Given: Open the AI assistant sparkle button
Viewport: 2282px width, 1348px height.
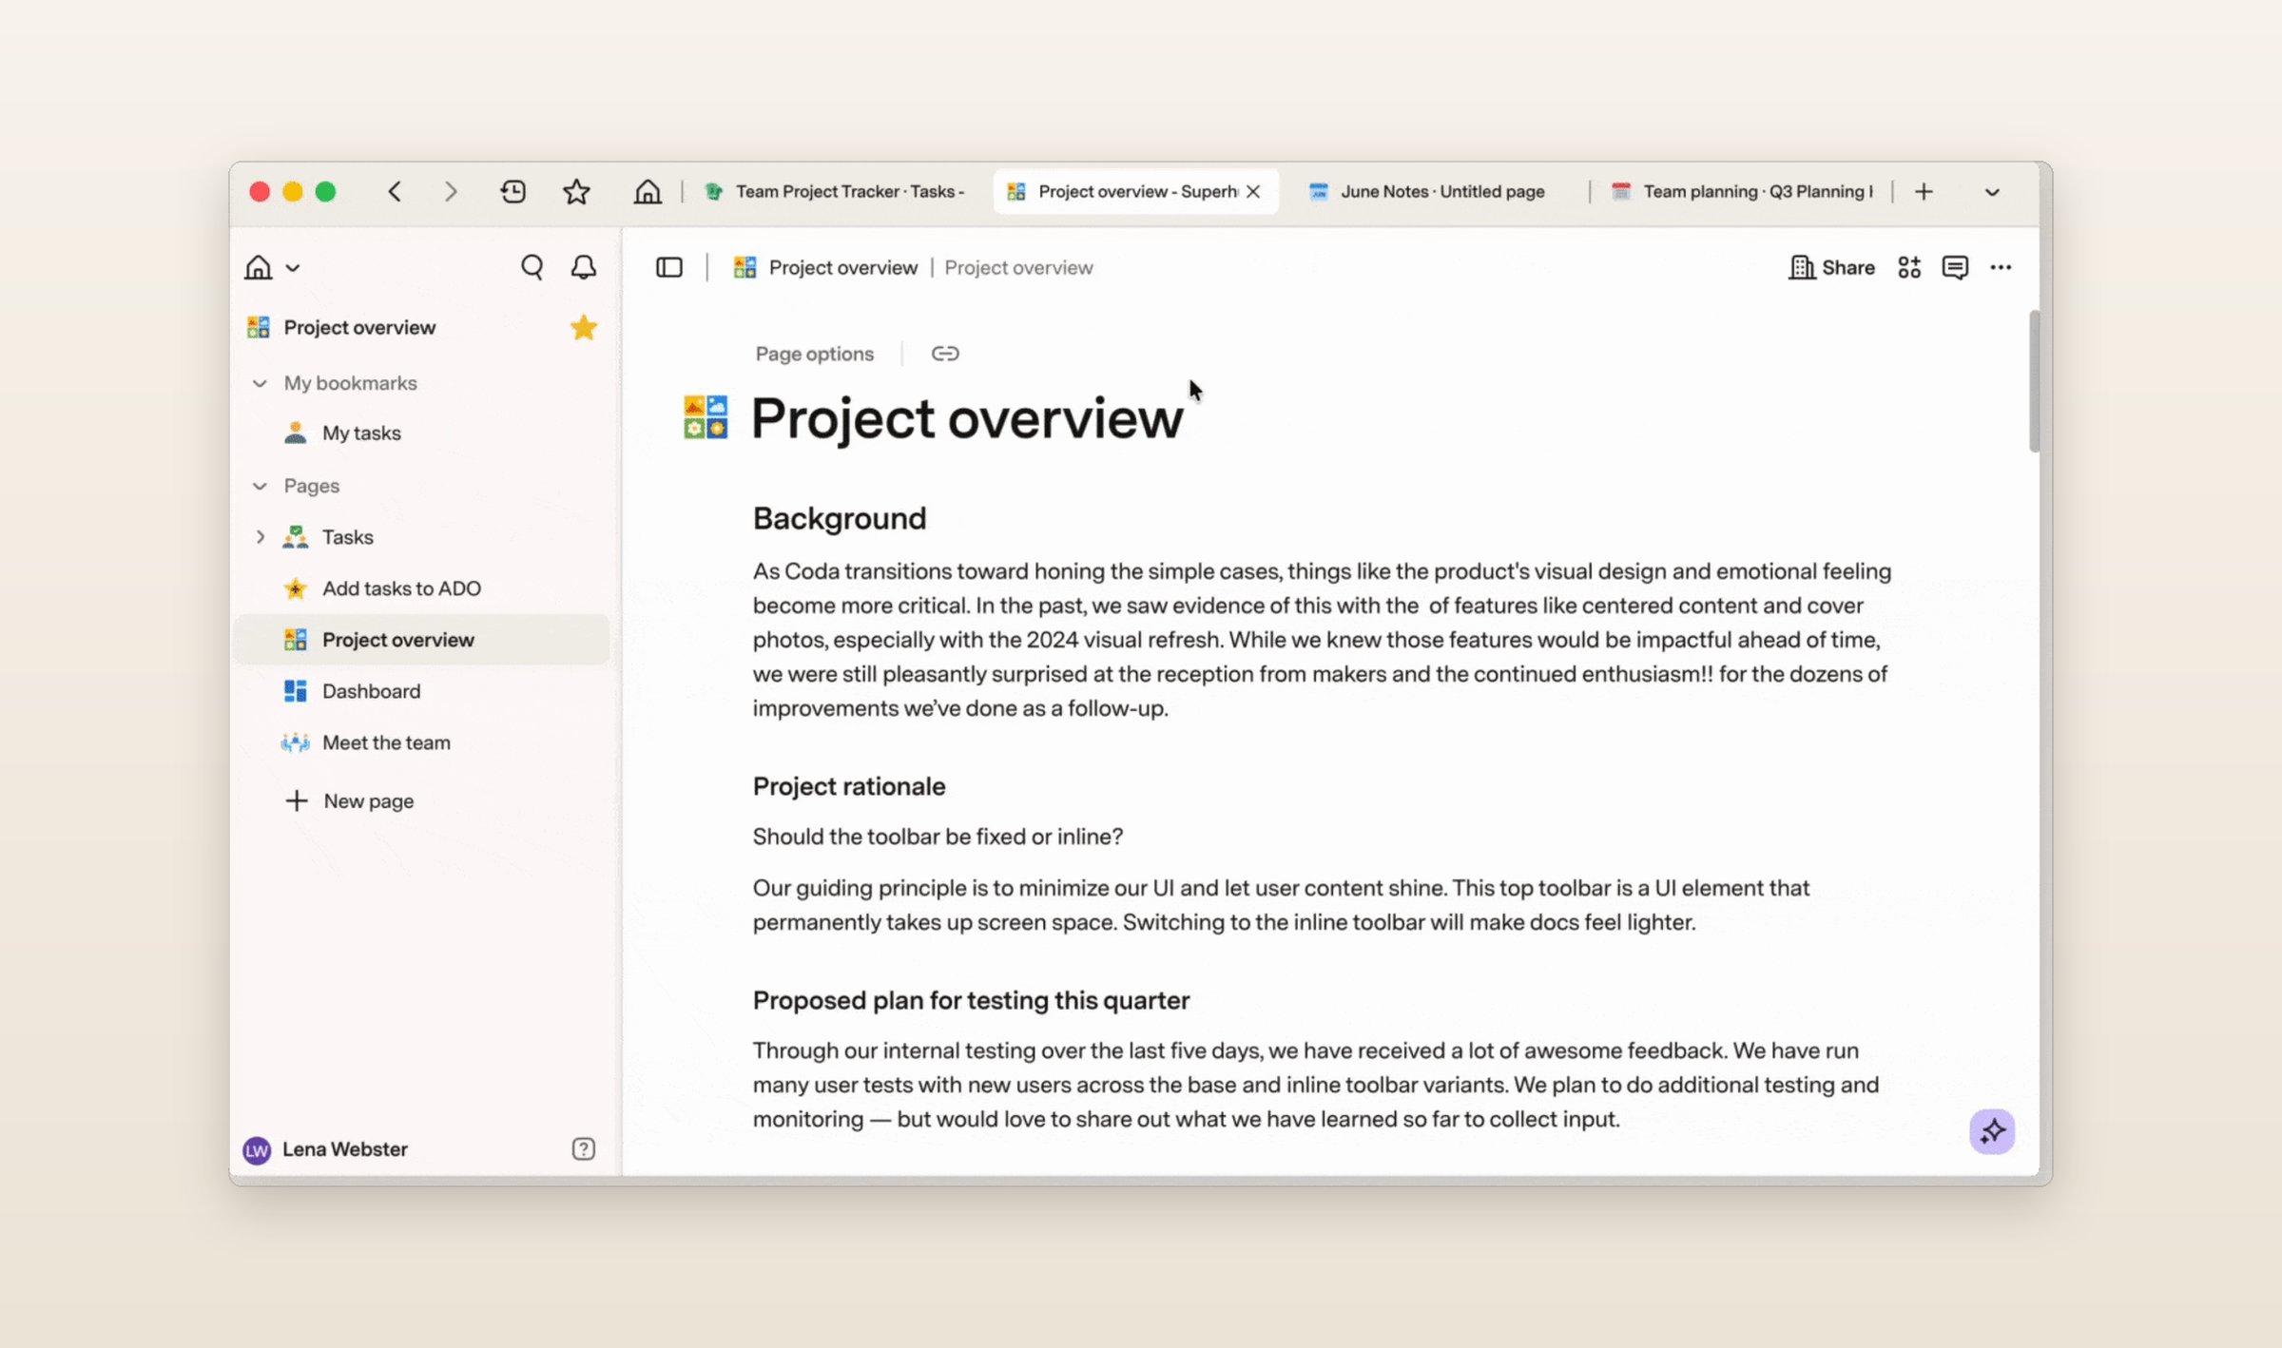Looking at the screenshot, I should coord(1992,1131).
